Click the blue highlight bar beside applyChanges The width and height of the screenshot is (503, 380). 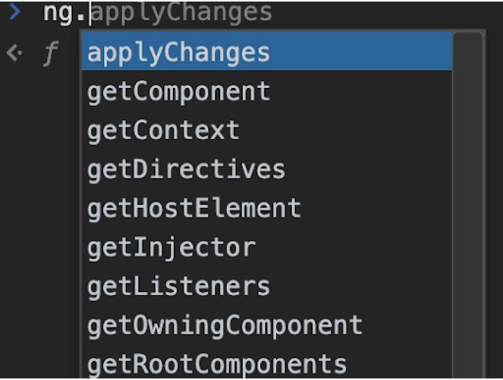[361, 52]
